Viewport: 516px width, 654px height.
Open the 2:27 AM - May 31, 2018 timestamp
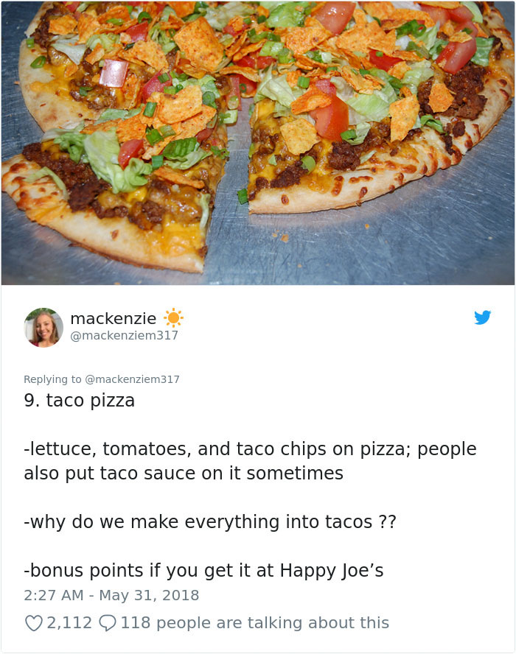click(x=111, y=595)
